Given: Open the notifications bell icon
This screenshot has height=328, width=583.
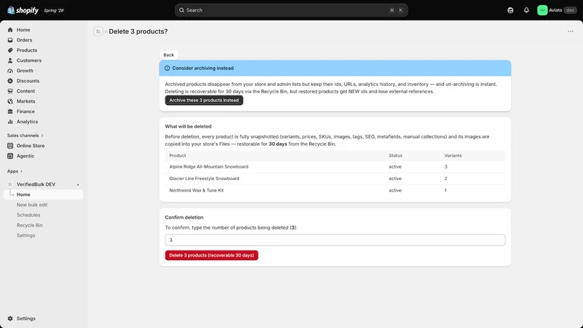Looking at the screenshot, I should [x=526, y=10].
